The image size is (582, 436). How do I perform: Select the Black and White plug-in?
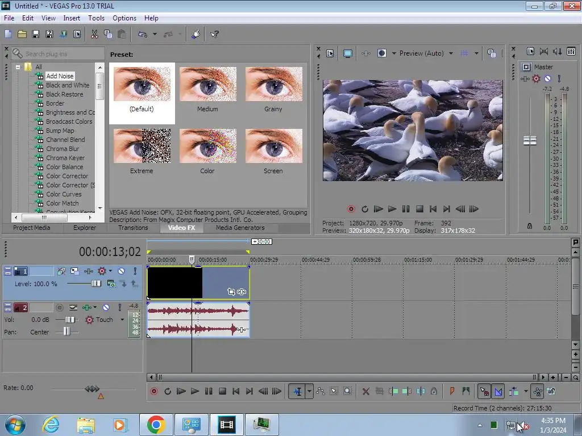click(68, 85)
